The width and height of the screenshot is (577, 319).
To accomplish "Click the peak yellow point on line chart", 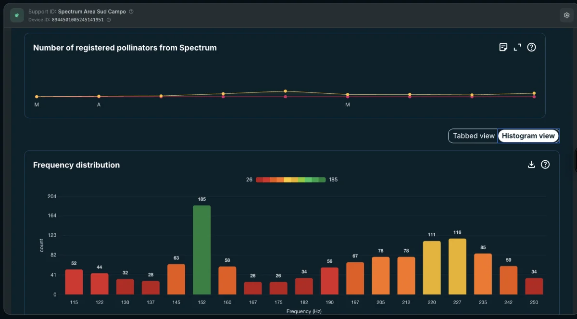I will point(285,91).
